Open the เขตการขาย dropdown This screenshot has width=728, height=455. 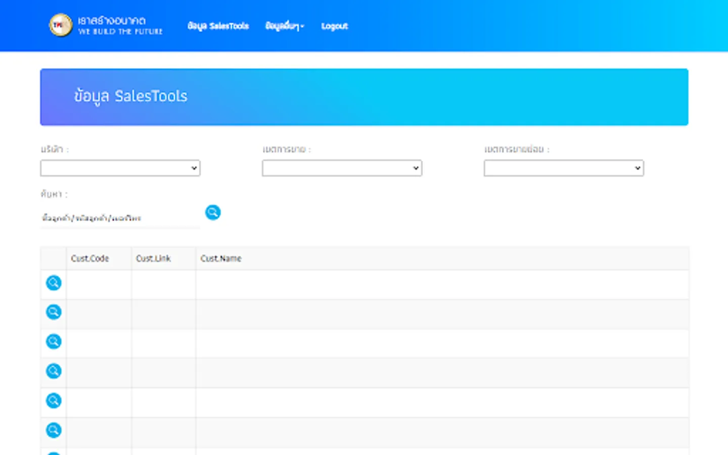[x=342, y=168]
